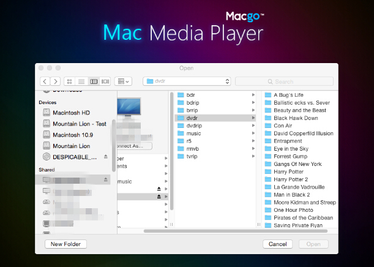Switch to cover flow view
The width and height of the screenshot is (374, 267).
tap(105, 81)
